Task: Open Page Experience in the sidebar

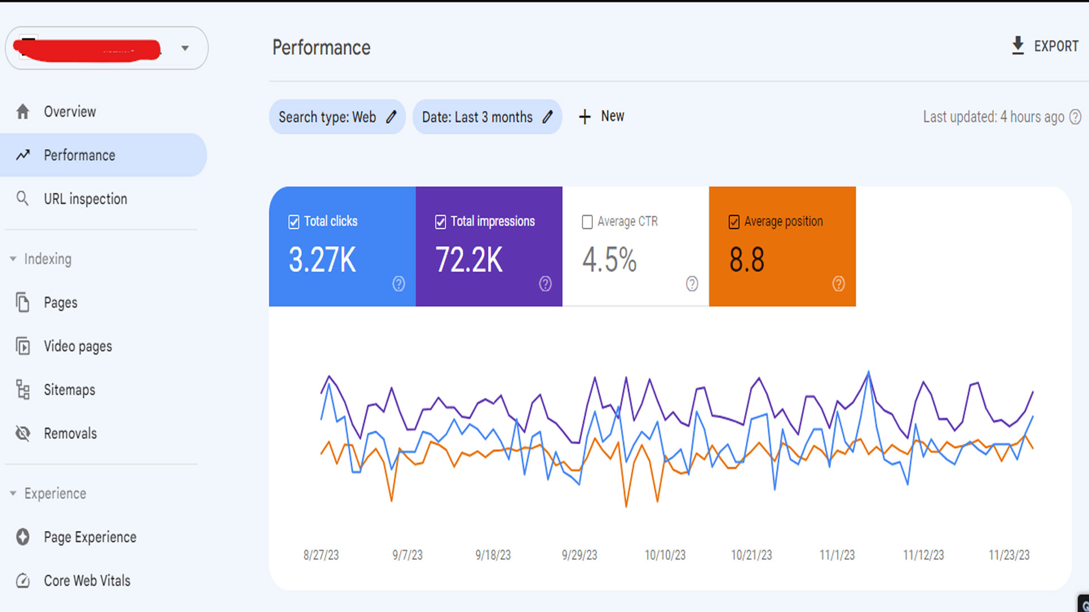Action: (90, 537)
